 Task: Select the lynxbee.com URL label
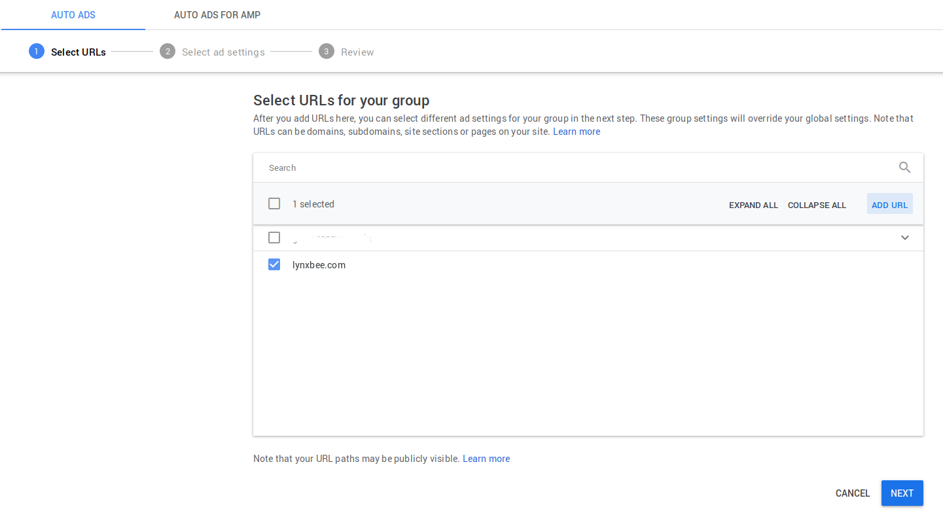point(319,264)
